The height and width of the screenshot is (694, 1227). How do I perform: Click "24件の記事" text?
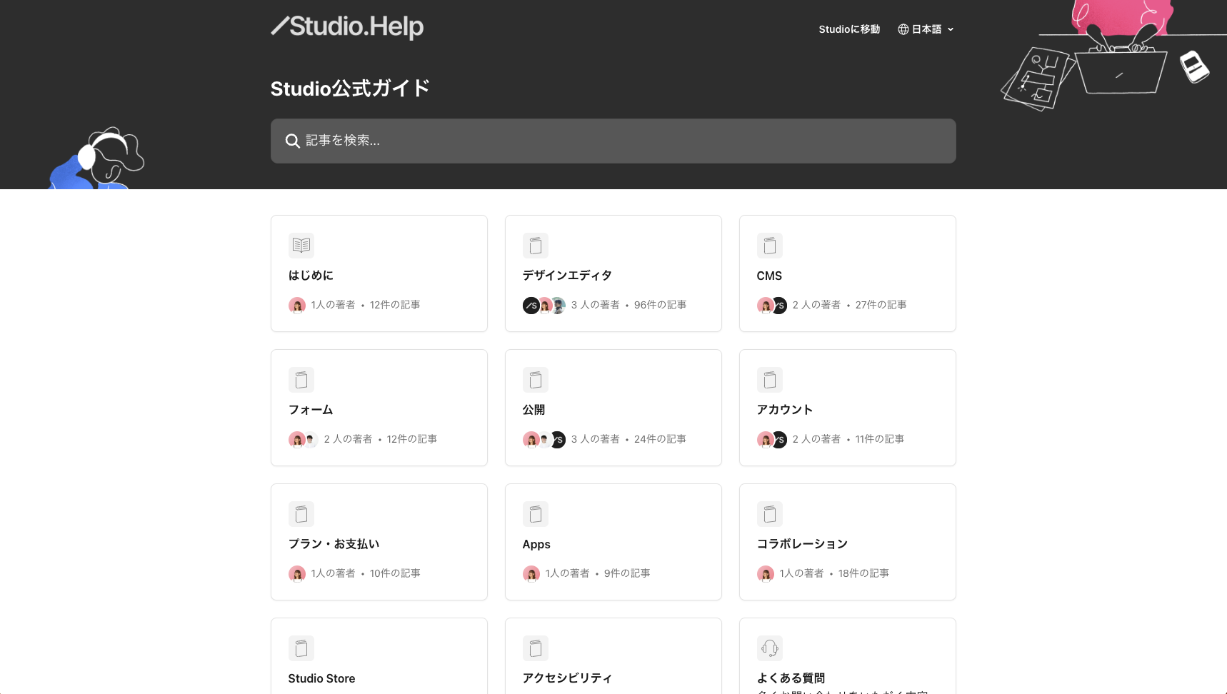tap(660, 439)
